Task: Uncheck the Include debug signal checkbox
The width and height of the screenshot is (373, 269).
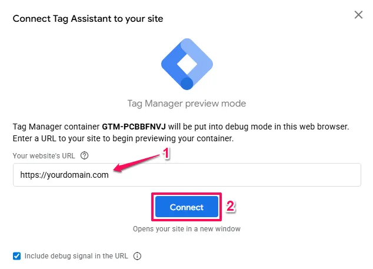Action: (x=16, y=256)
